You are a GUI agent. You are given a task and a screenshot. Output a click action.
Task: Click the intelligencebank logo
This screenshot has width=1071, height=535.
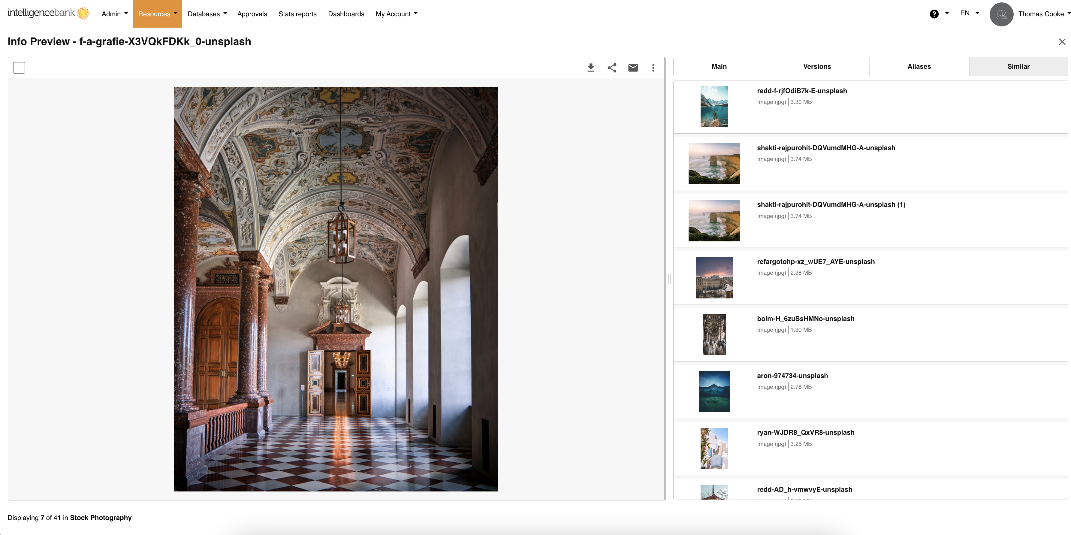[49, 13]
